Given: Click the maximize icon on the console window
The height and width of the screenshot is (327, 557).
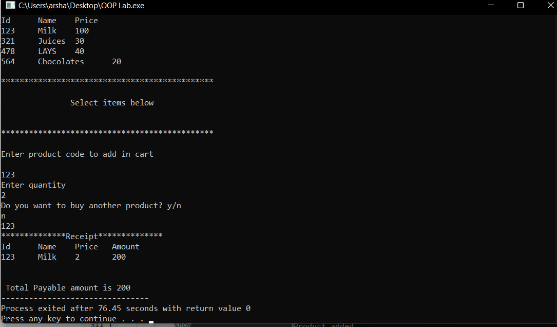Looking at the screenshot, I should click(521, 5).
